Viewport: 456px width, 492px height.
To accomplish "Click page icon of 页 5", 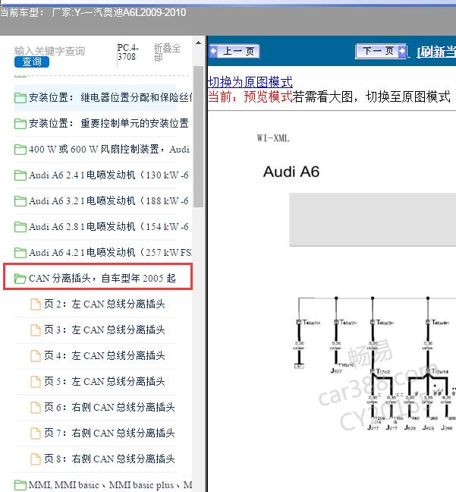I will (36, 382).
